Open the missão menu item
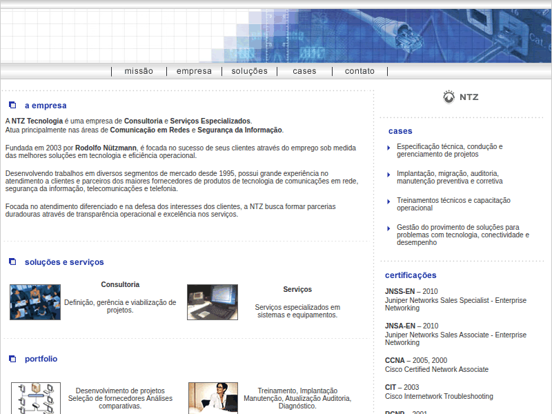Screen dimensions: 552x414 tap(139, 71)
